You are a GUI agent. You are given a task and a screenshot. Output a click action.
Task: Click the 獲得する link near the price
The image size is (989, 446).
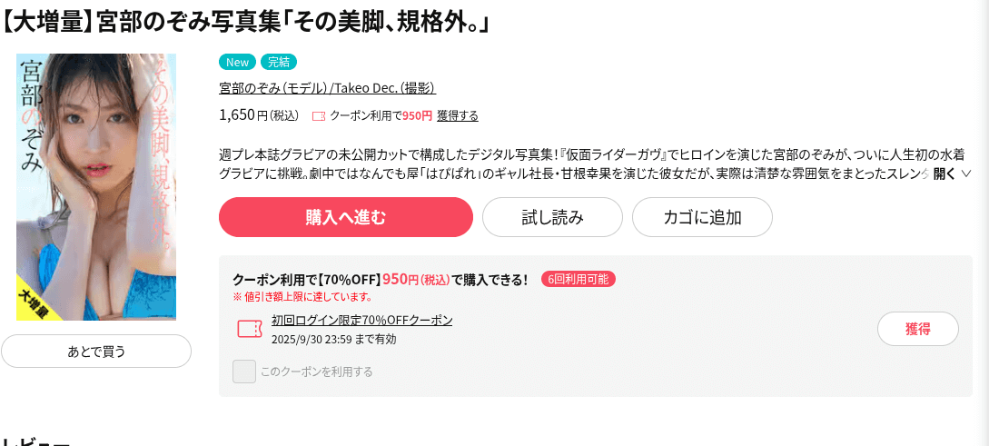point(458,115)
